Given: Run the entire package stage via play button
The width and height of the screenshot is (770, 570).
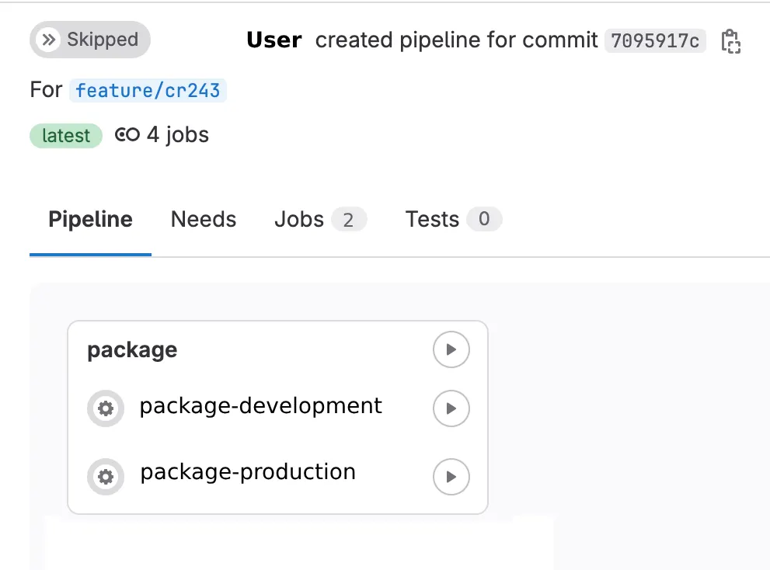Looking at the screenshot, I should tap(451, 349).
